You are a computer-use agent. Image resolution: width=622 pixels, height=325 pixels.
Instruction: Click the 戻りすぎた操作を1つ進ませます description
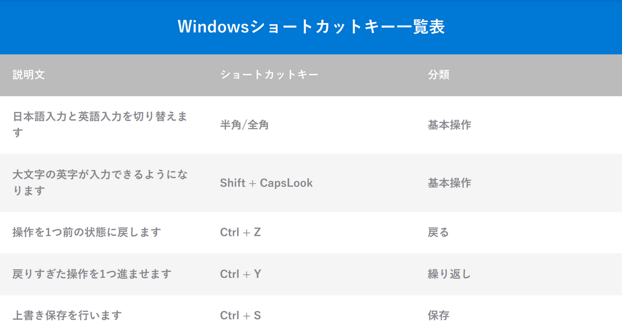[92, 274]
